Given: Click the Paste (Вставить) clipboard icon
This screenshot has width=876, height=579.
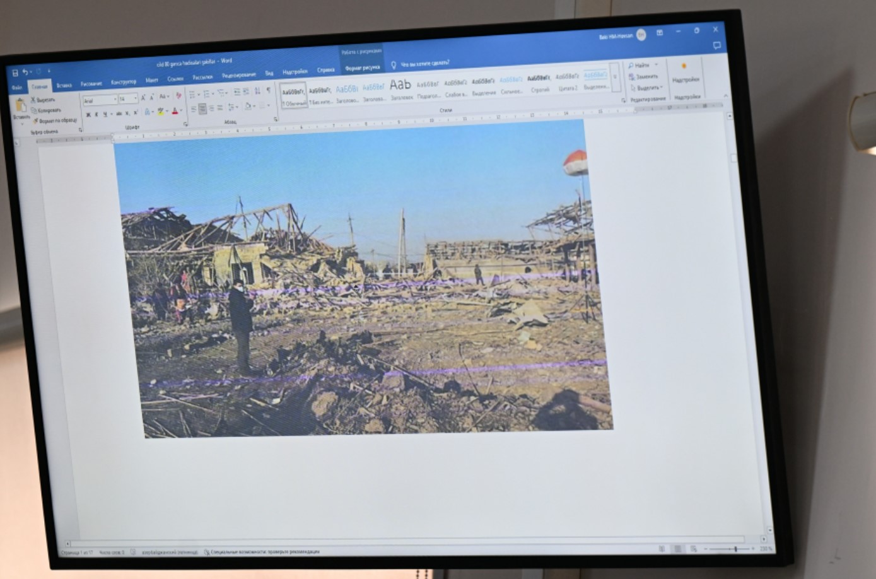Looking at the screenshot, I should (x=21, y=107).
